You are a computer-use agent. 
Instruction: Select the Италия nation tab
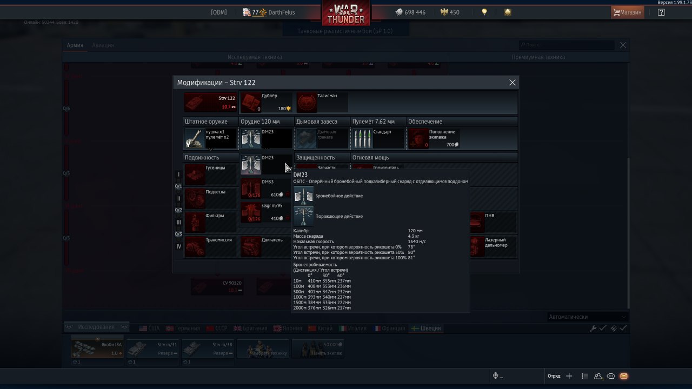click(x=352, y=328)
